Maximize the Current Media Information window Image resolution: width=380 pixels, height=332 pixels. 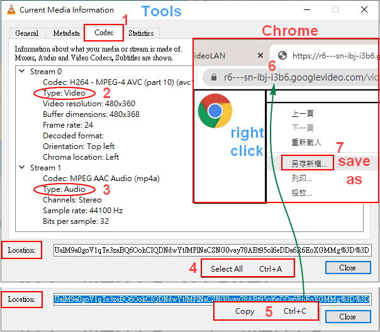[335, 9]
